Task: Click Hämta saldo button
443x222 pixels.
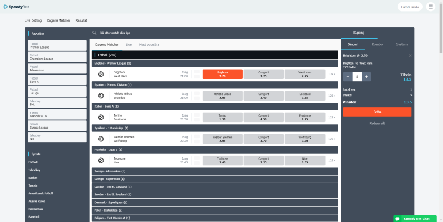Action: click(410, 7)
